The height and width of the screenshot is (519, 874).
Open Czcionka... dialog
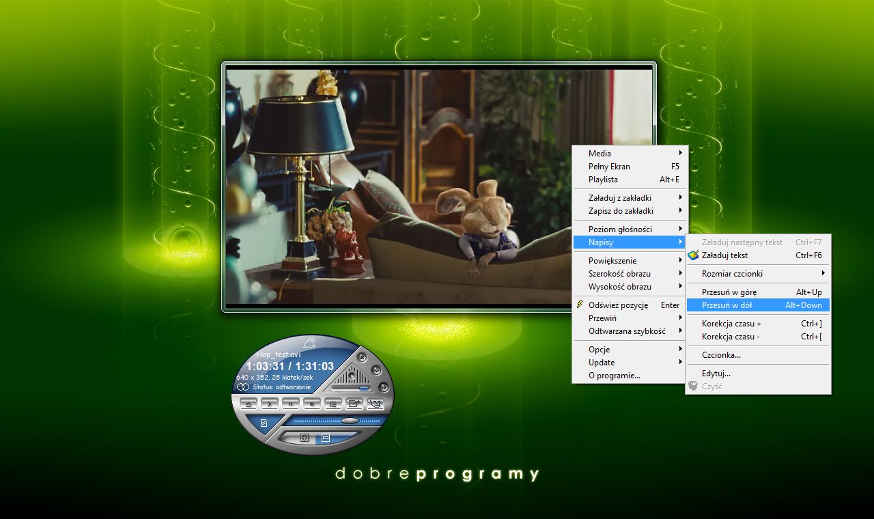point(758,354)
